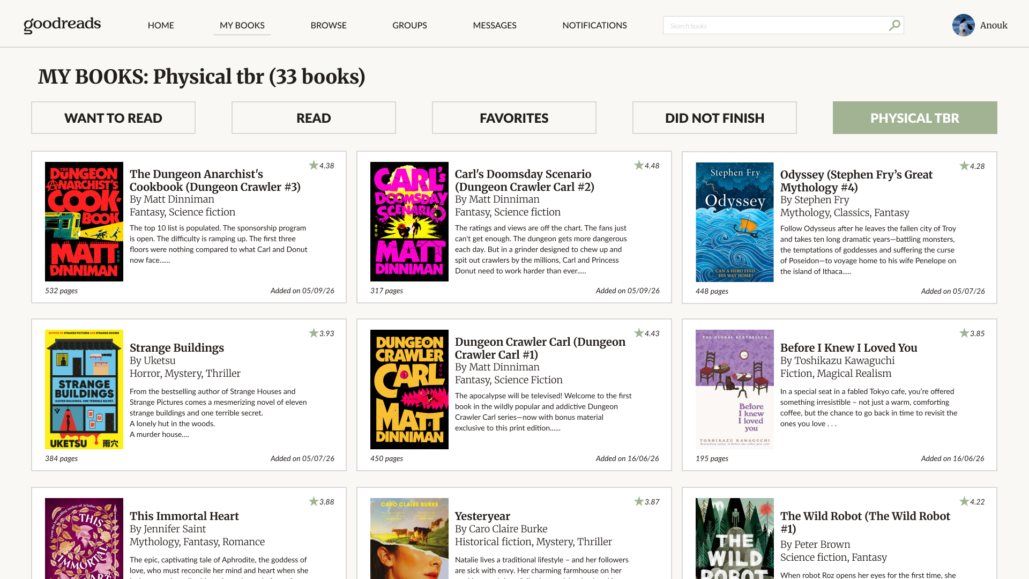The width and height of the screenshot is (1029, 579).
Task: Open Carl's Doomsday Scenario title link
Action: tap(524, 180)
